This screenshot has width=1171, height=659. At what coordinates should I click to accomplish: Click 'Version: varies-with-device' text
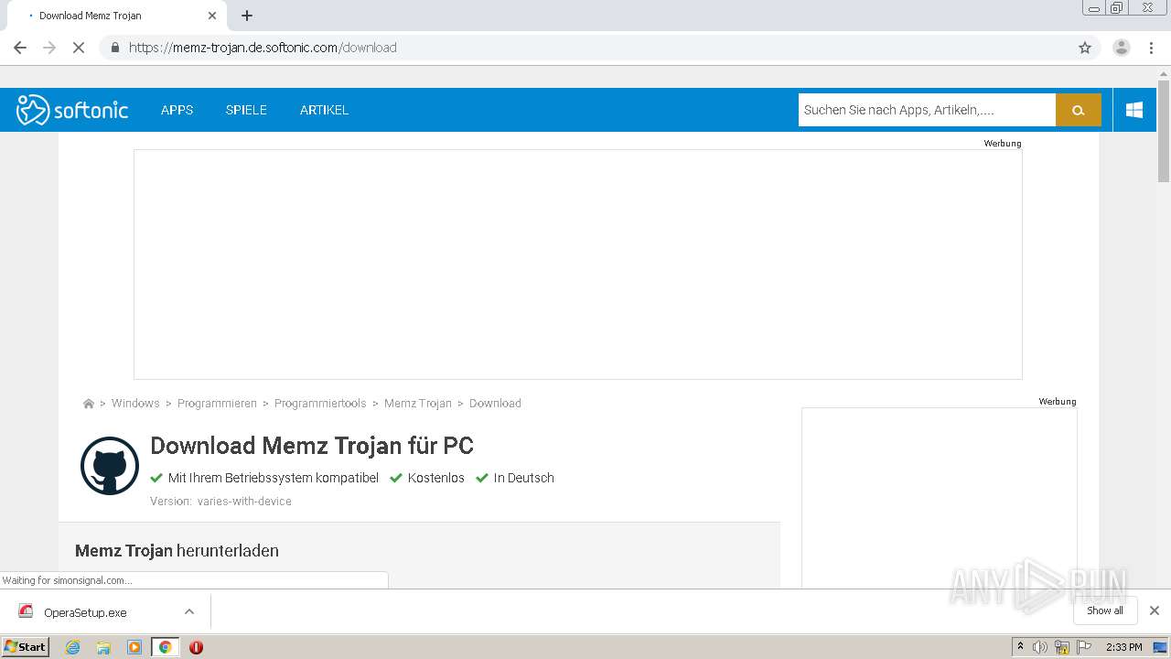pyautogui.click(x=220, y=502)
